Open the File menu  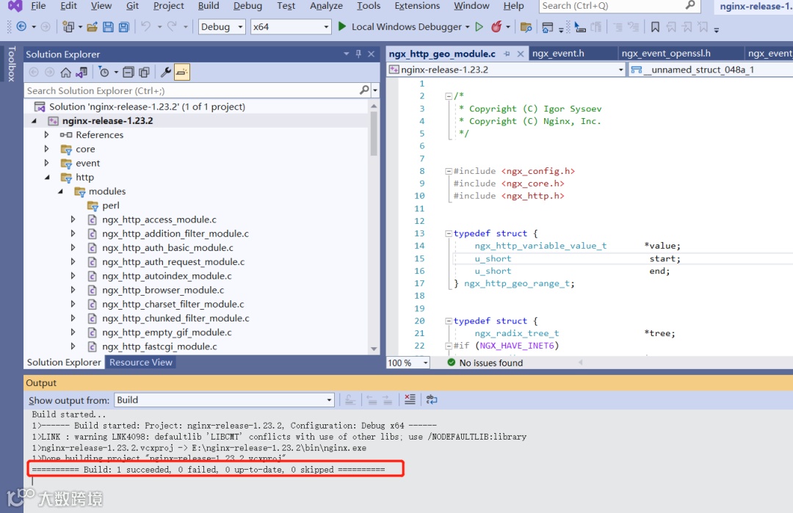coord(38,6)
